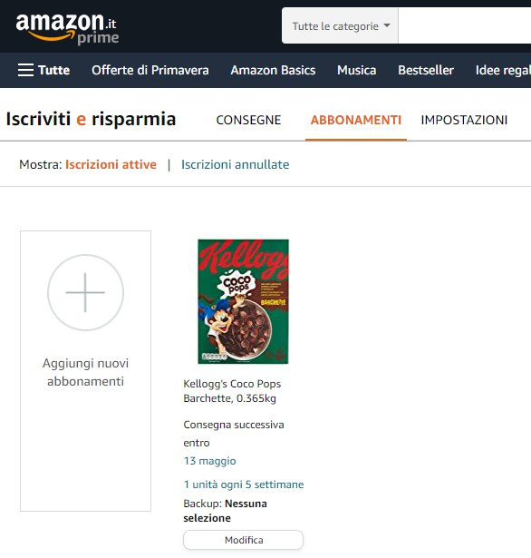Click the plus circle to add subscriptions
The image size is (531, 558).
point(86,292)
